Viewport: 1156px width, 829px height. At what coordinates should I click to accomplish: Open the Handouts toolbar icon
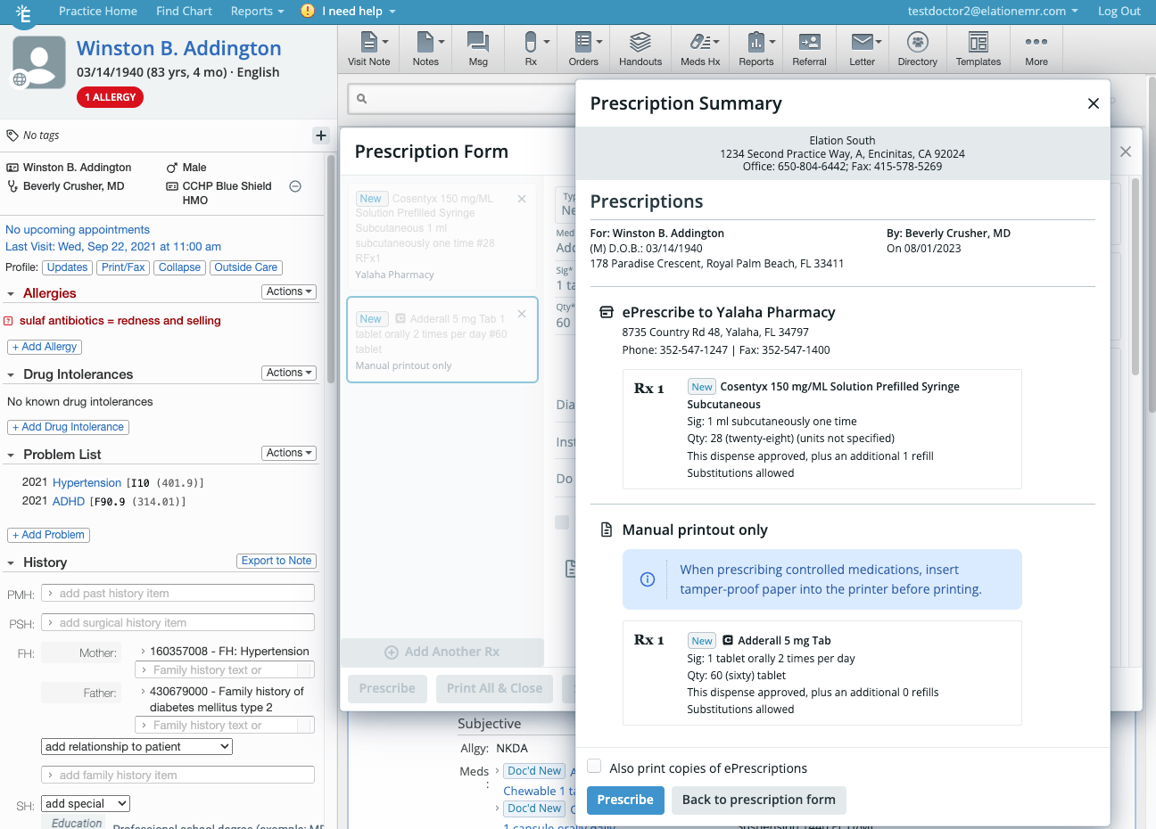640,49
